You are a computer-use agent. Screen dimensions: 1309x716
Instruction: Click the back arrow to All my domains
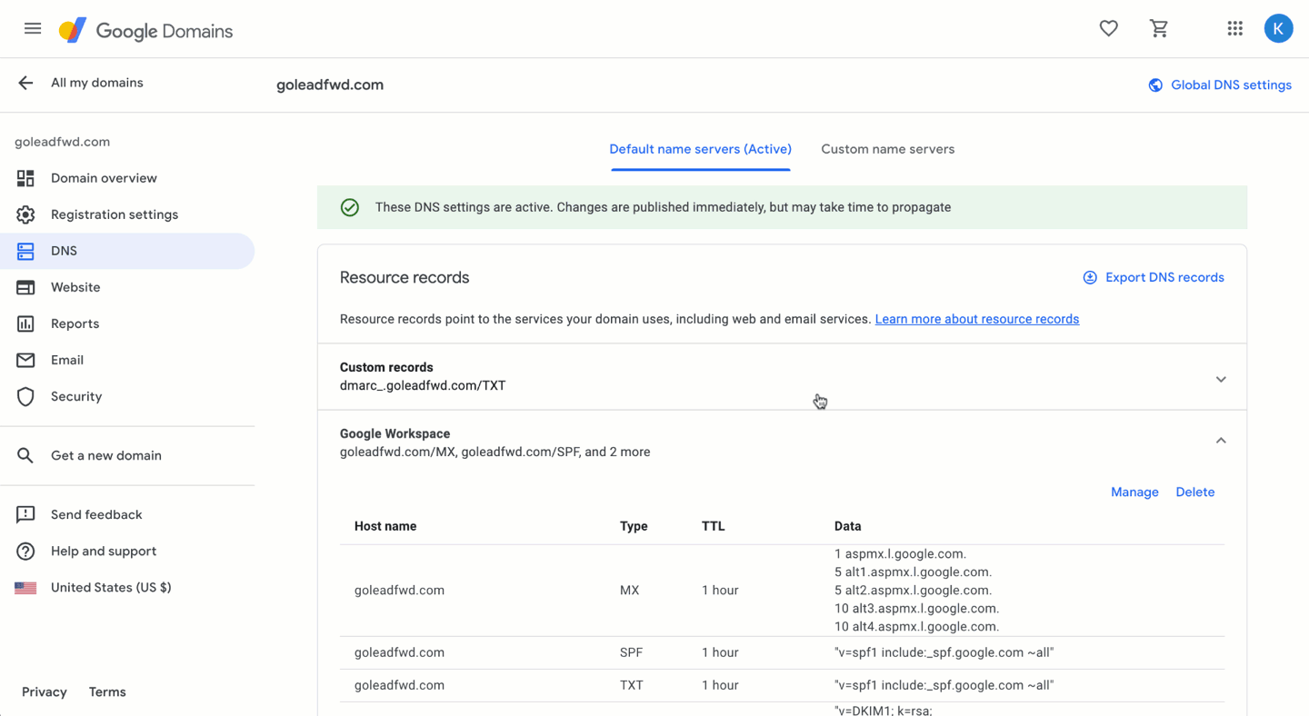point(25,83)
